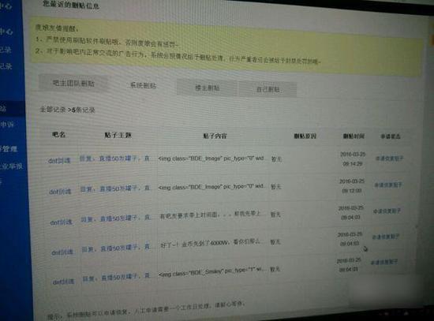This screenshot has width=434, height=321.
Task: Open the 管理 item in left sidebar
Action: tap(9, 149)
